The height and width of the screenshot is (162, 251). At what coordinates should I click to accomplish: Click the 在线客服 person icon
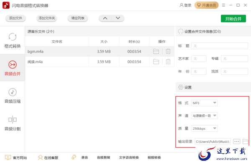[40, 157]
